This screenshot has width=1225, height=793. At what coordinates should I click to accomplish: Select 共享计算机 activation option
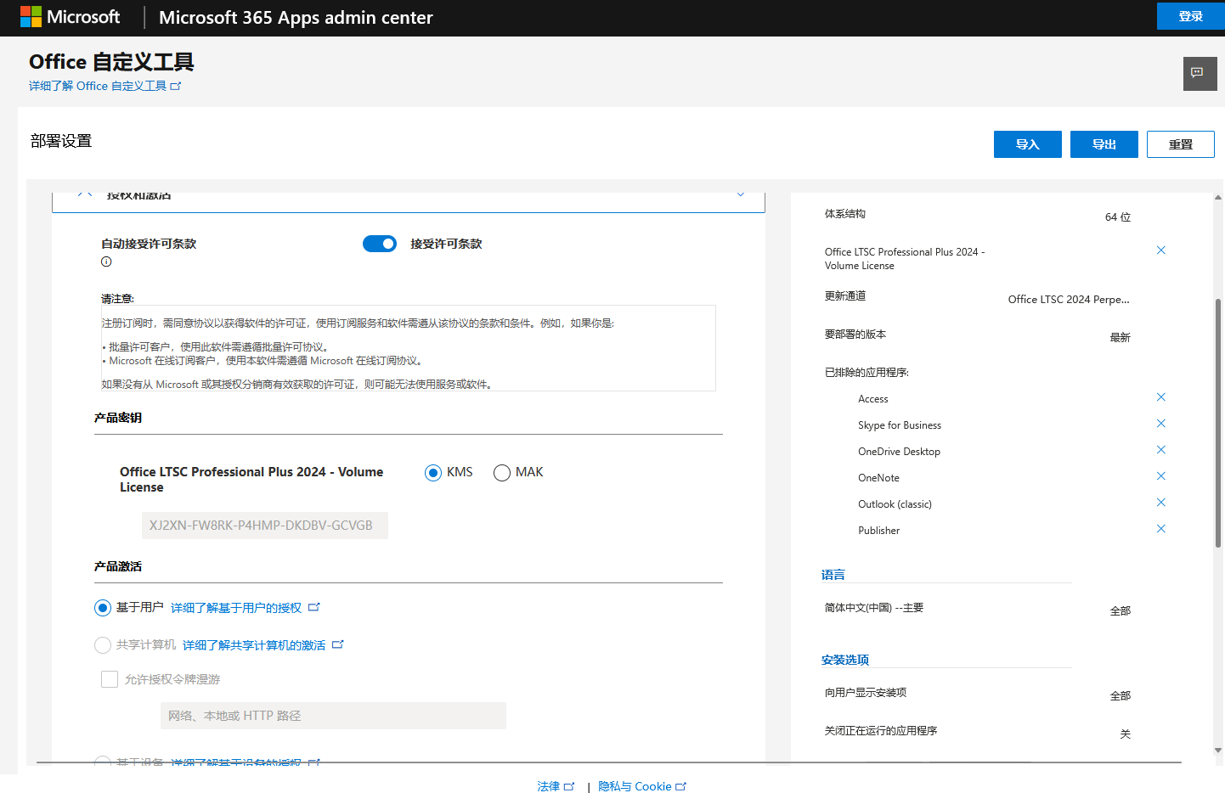point(103,645)
